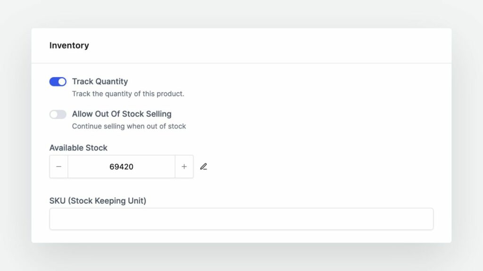Click the right end of the SKU field
The height and width of the screenshot is (271, 483).
(x=425, y=219)
